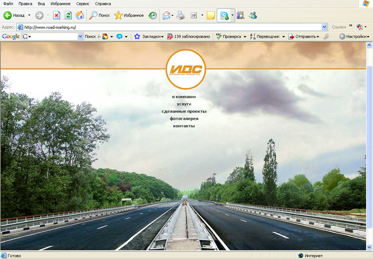Screen dimensions: 373x259
Task: Click the Skype toolbar icon
Action: point(224,16)
